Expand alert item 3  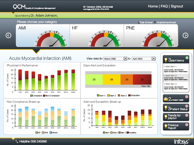170,84
